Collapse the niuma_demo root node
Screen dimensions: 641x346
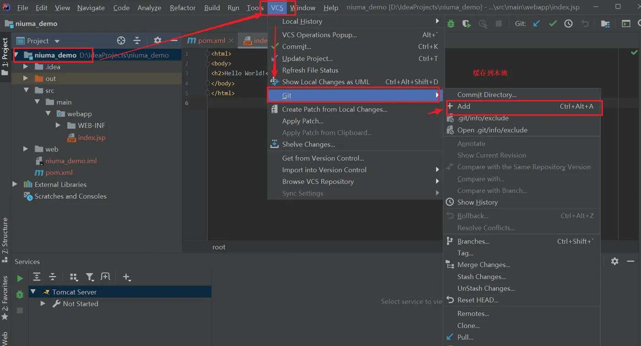[17, 55]
